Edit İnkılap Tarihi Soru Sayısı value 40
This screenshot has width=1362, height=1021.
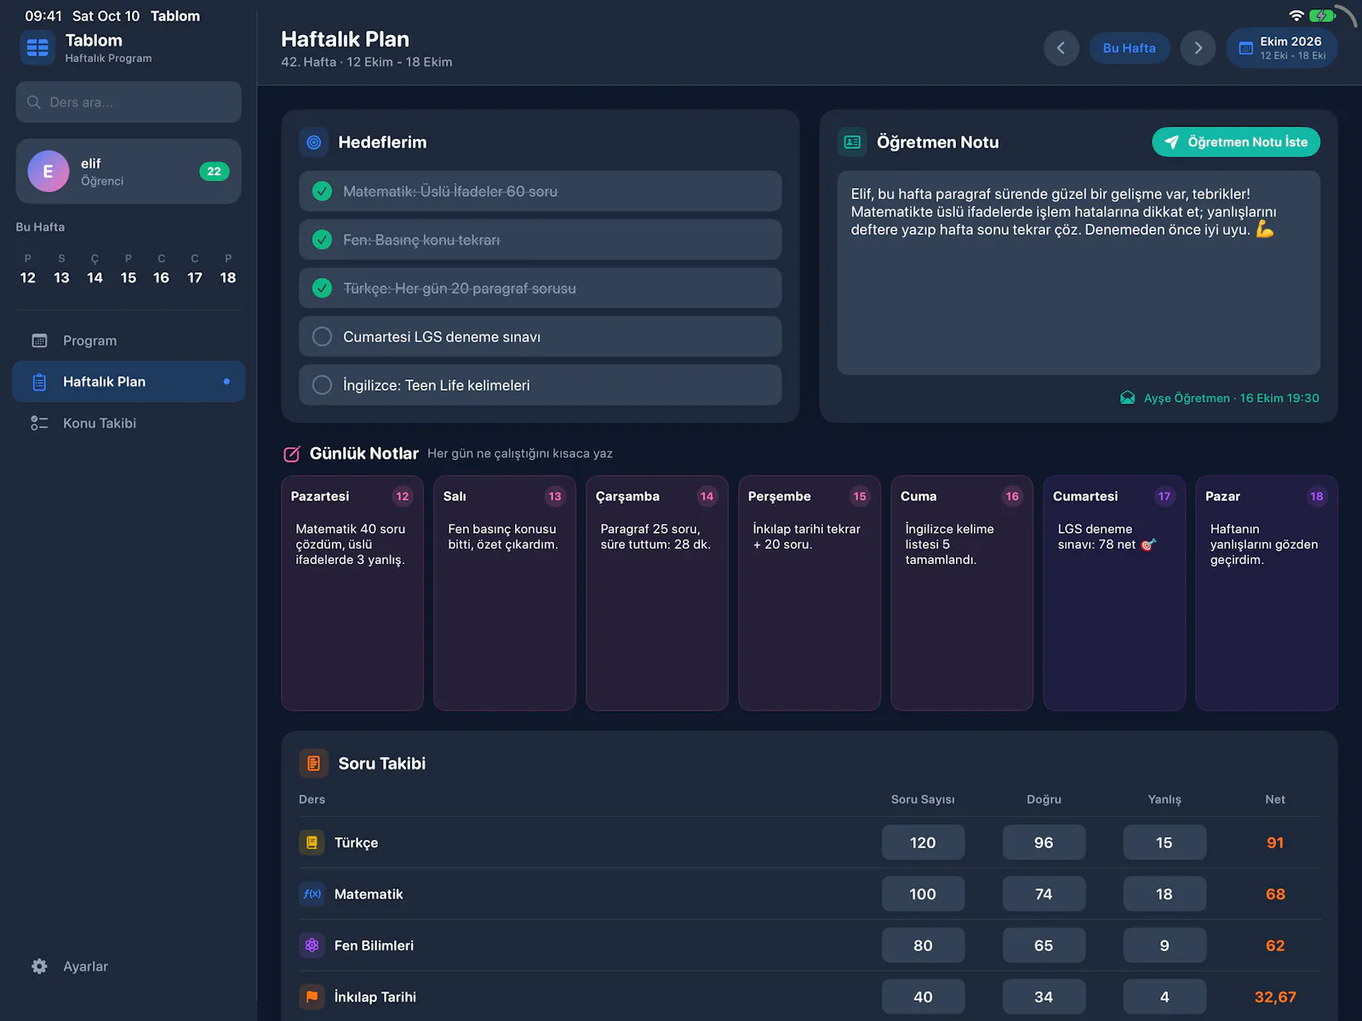click(x=923, y=996)
